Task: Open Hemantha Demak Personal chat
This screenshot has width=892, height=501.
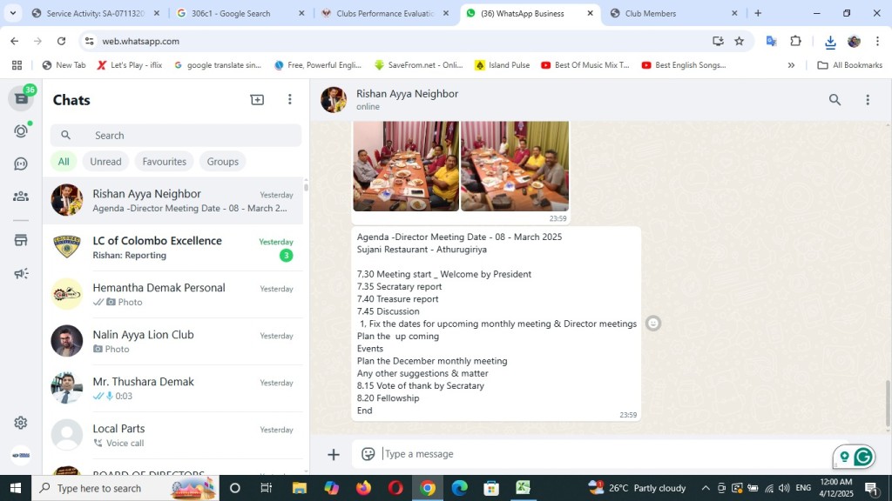Action: coord(173,294)
